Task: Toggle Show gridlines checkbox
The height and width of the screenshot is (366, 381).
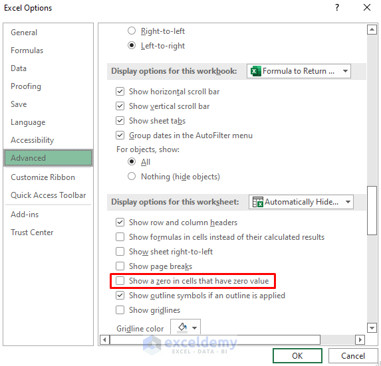Action: [120, 310]
